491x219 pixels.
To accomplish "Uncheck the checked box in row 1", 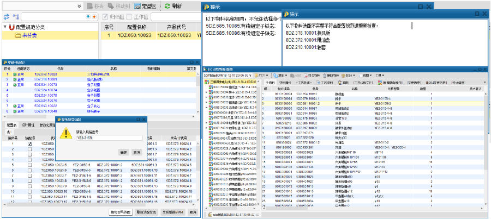I will click(29, 143).
